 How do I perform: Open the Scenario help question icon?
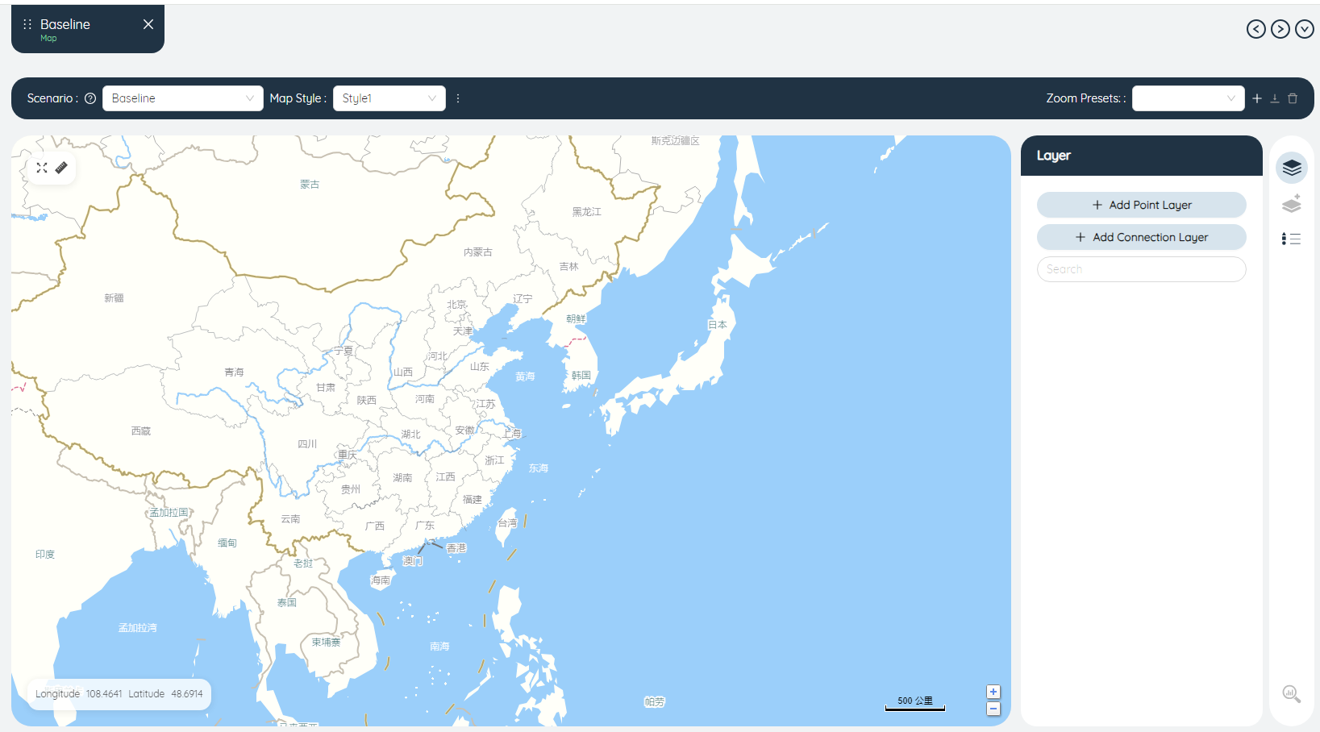(x=90, y=98)
